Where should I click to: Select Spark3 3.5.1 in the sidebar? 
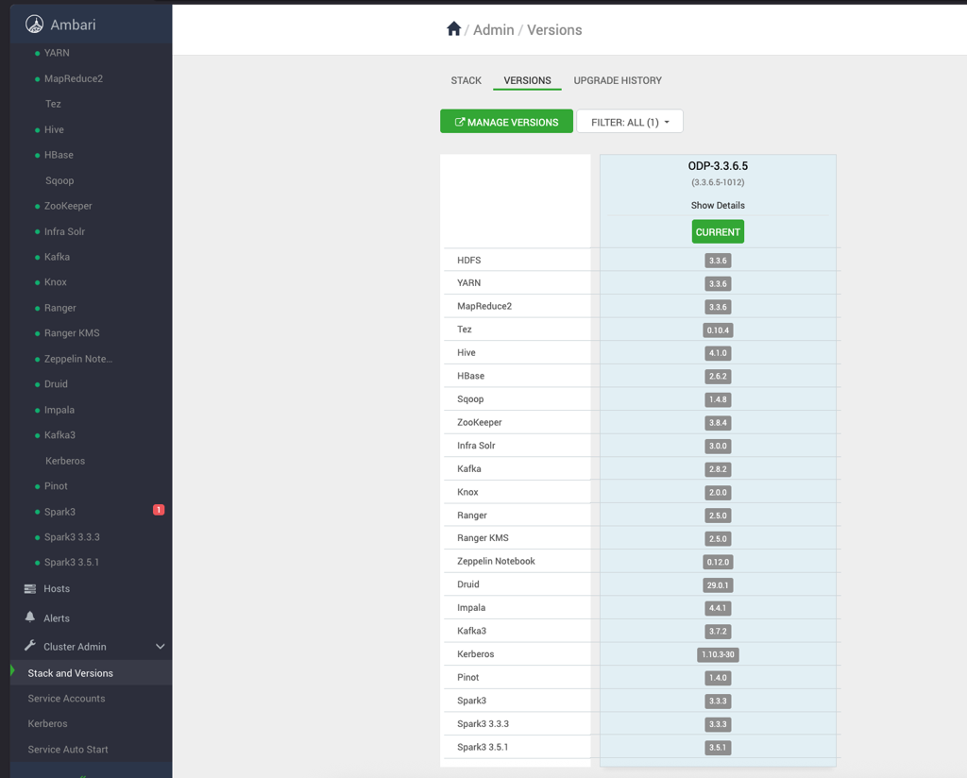click(72, 562)
